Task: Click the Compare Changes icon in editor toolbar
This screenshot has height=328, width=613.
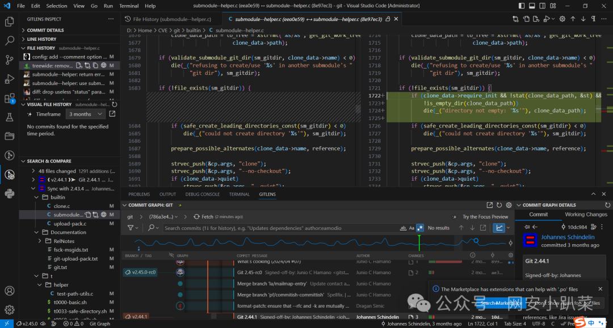Action: click(x=515, y=19)
